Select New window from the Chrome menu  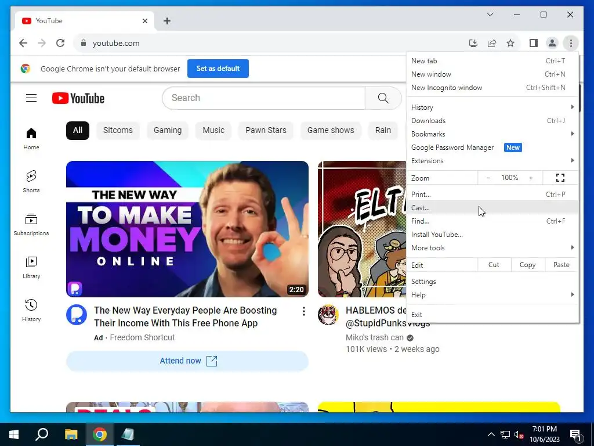point(492,74)
